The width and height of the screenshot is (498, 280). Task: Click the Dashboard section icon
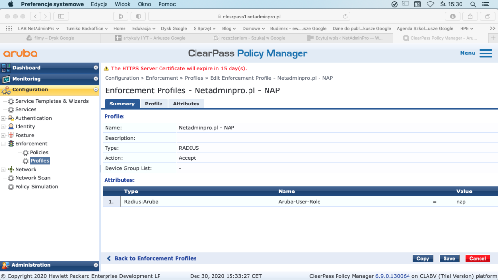6,67
